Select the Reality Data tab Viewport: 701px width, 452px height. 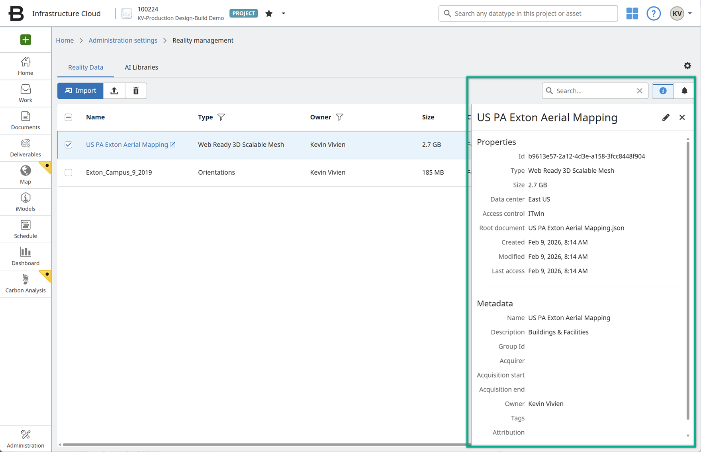pos(86,67)
